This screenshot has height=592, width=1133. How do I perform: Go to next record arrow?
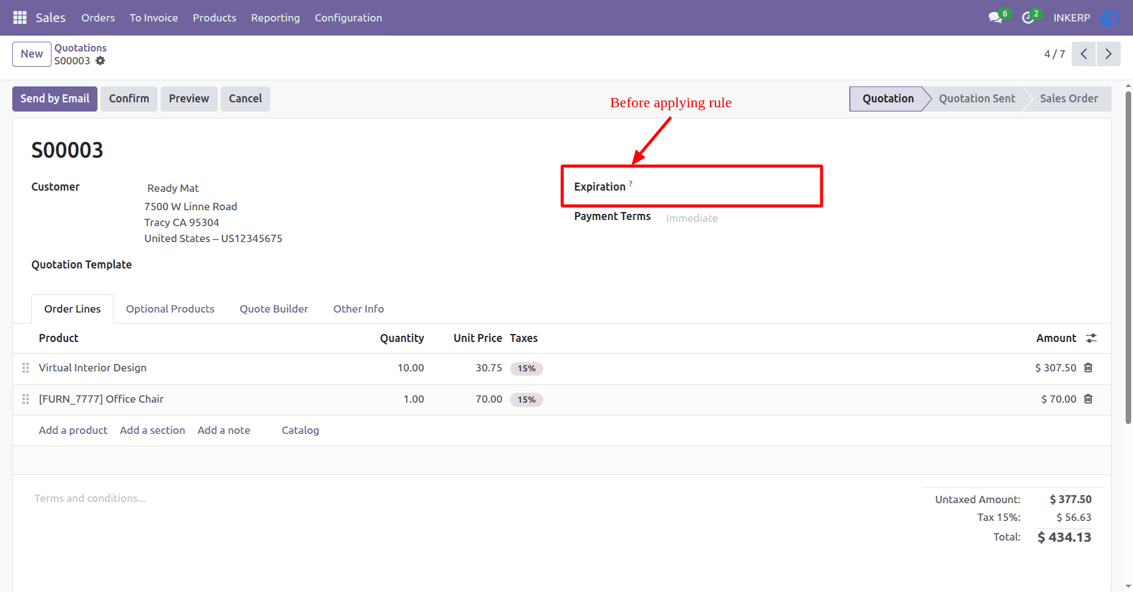[1108, 54]
